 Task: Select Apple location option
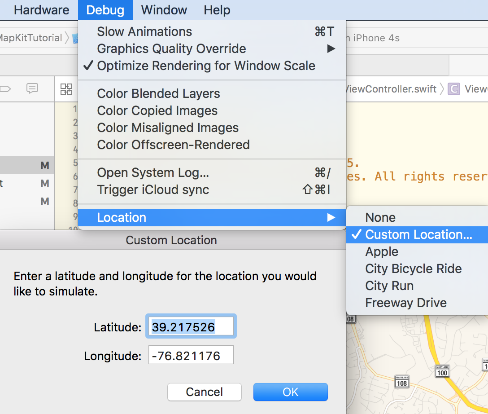[417, 252]
